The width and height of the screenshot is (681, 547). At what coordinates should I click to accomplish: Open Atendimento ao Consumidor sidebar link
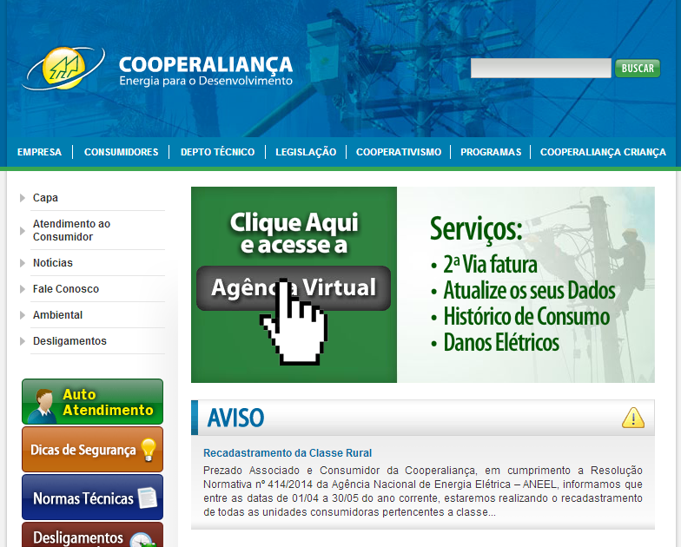click(71, 231)
